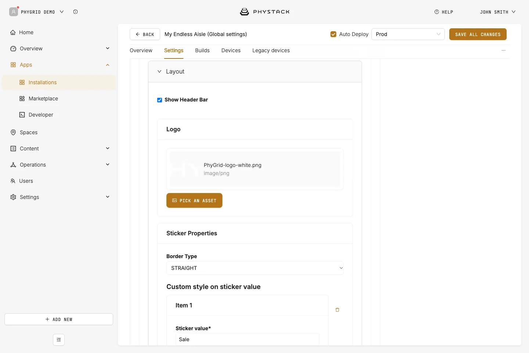Uncheck the Show Header Bar checkbox
The image size is (529, 353).
click(159, 100)
